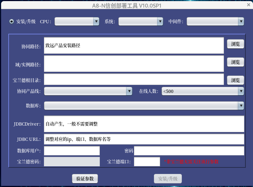The image size is (253, 187).
Task: Click the 数据库用户 input box
Action: click(72, 151)
